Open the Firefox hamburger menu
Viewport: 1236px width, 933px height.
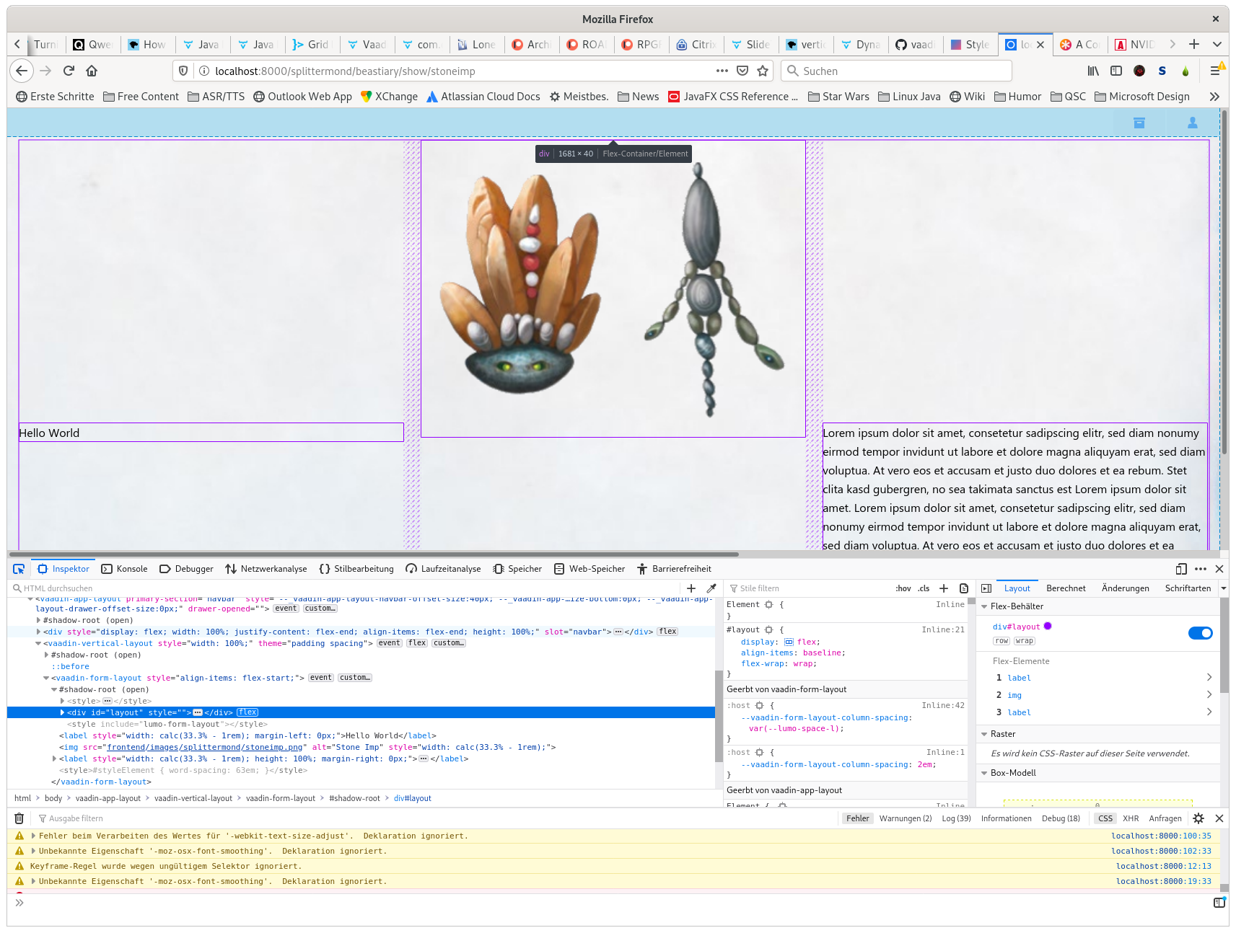point(1215,71)
